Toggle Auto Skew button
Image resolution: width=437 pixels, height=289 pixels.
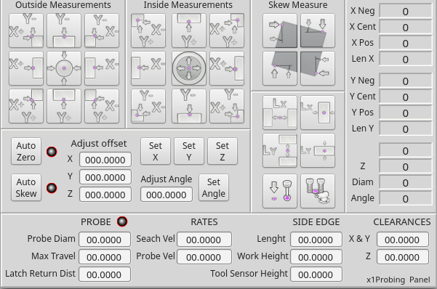(x=26, y=187)
